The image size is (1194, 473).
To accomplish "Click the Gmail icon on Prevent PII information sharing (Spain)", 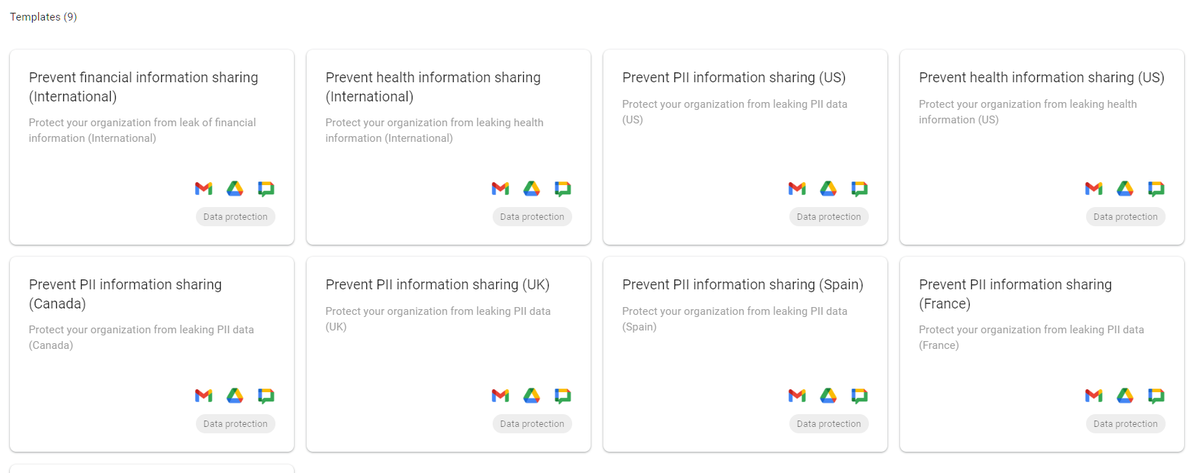I will pos(796,395).
